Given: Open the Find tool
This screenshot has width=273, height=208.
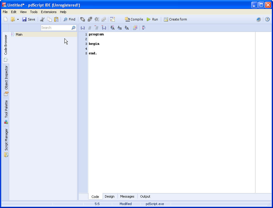Looking at the screenshot, I should click(x=69, y=19).
